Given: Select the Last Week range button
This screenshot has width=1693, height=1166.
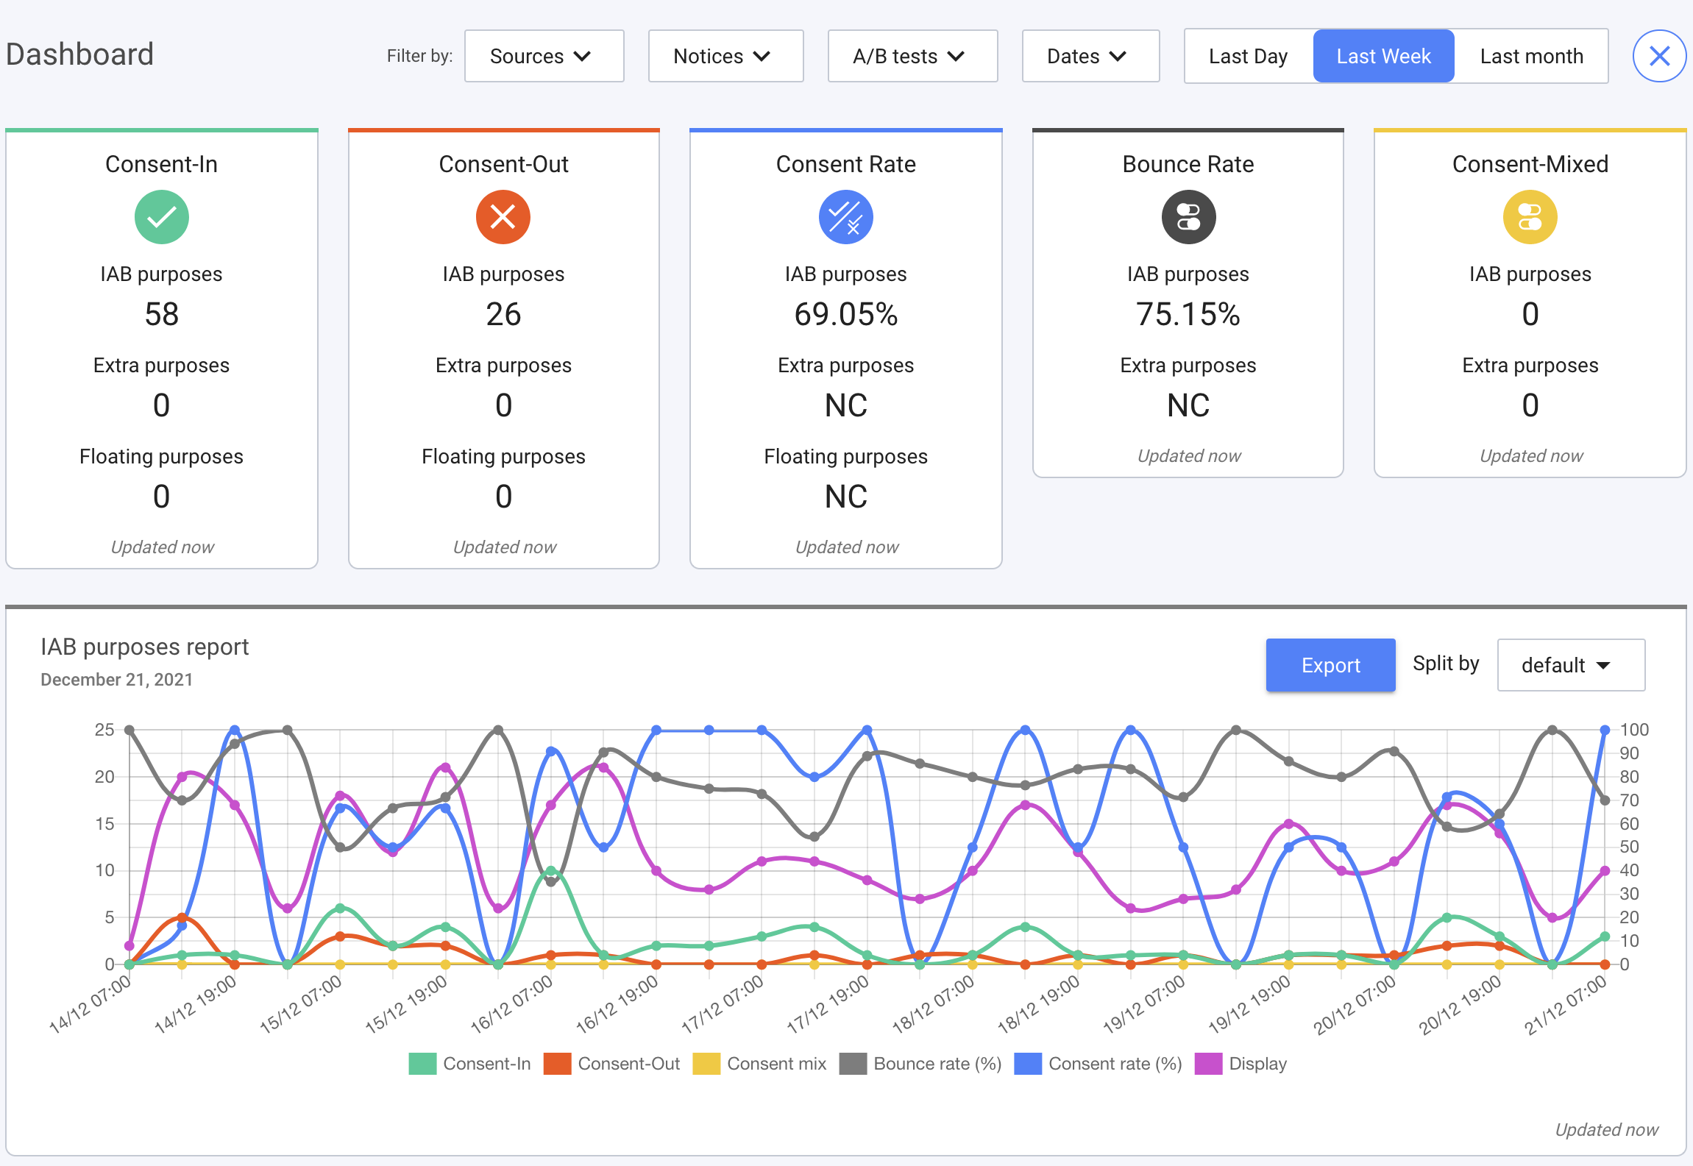Looking at the screenshot, I should tap(1383, 56).
